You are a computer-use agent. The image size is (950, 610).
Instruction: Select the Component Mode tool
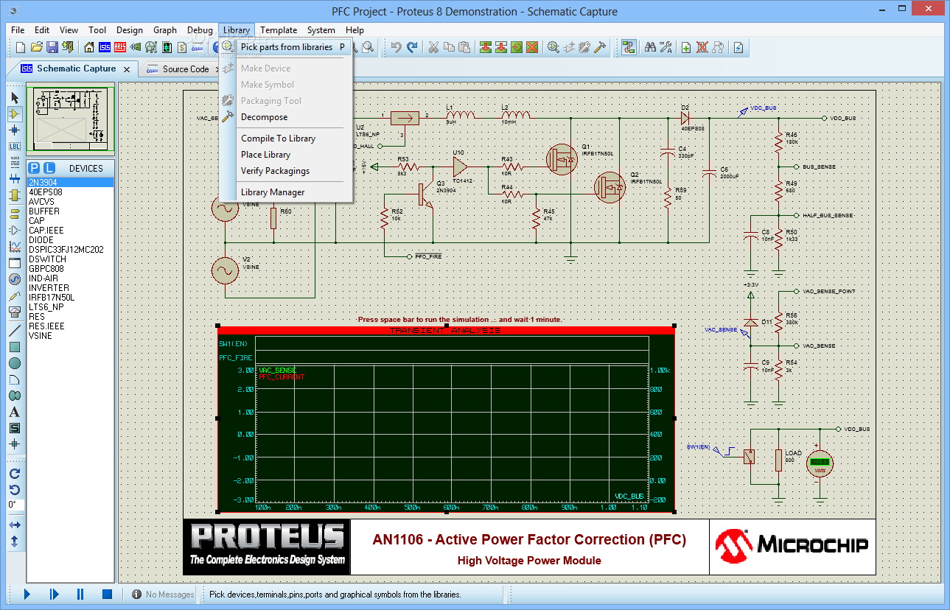tap(15, 113)
